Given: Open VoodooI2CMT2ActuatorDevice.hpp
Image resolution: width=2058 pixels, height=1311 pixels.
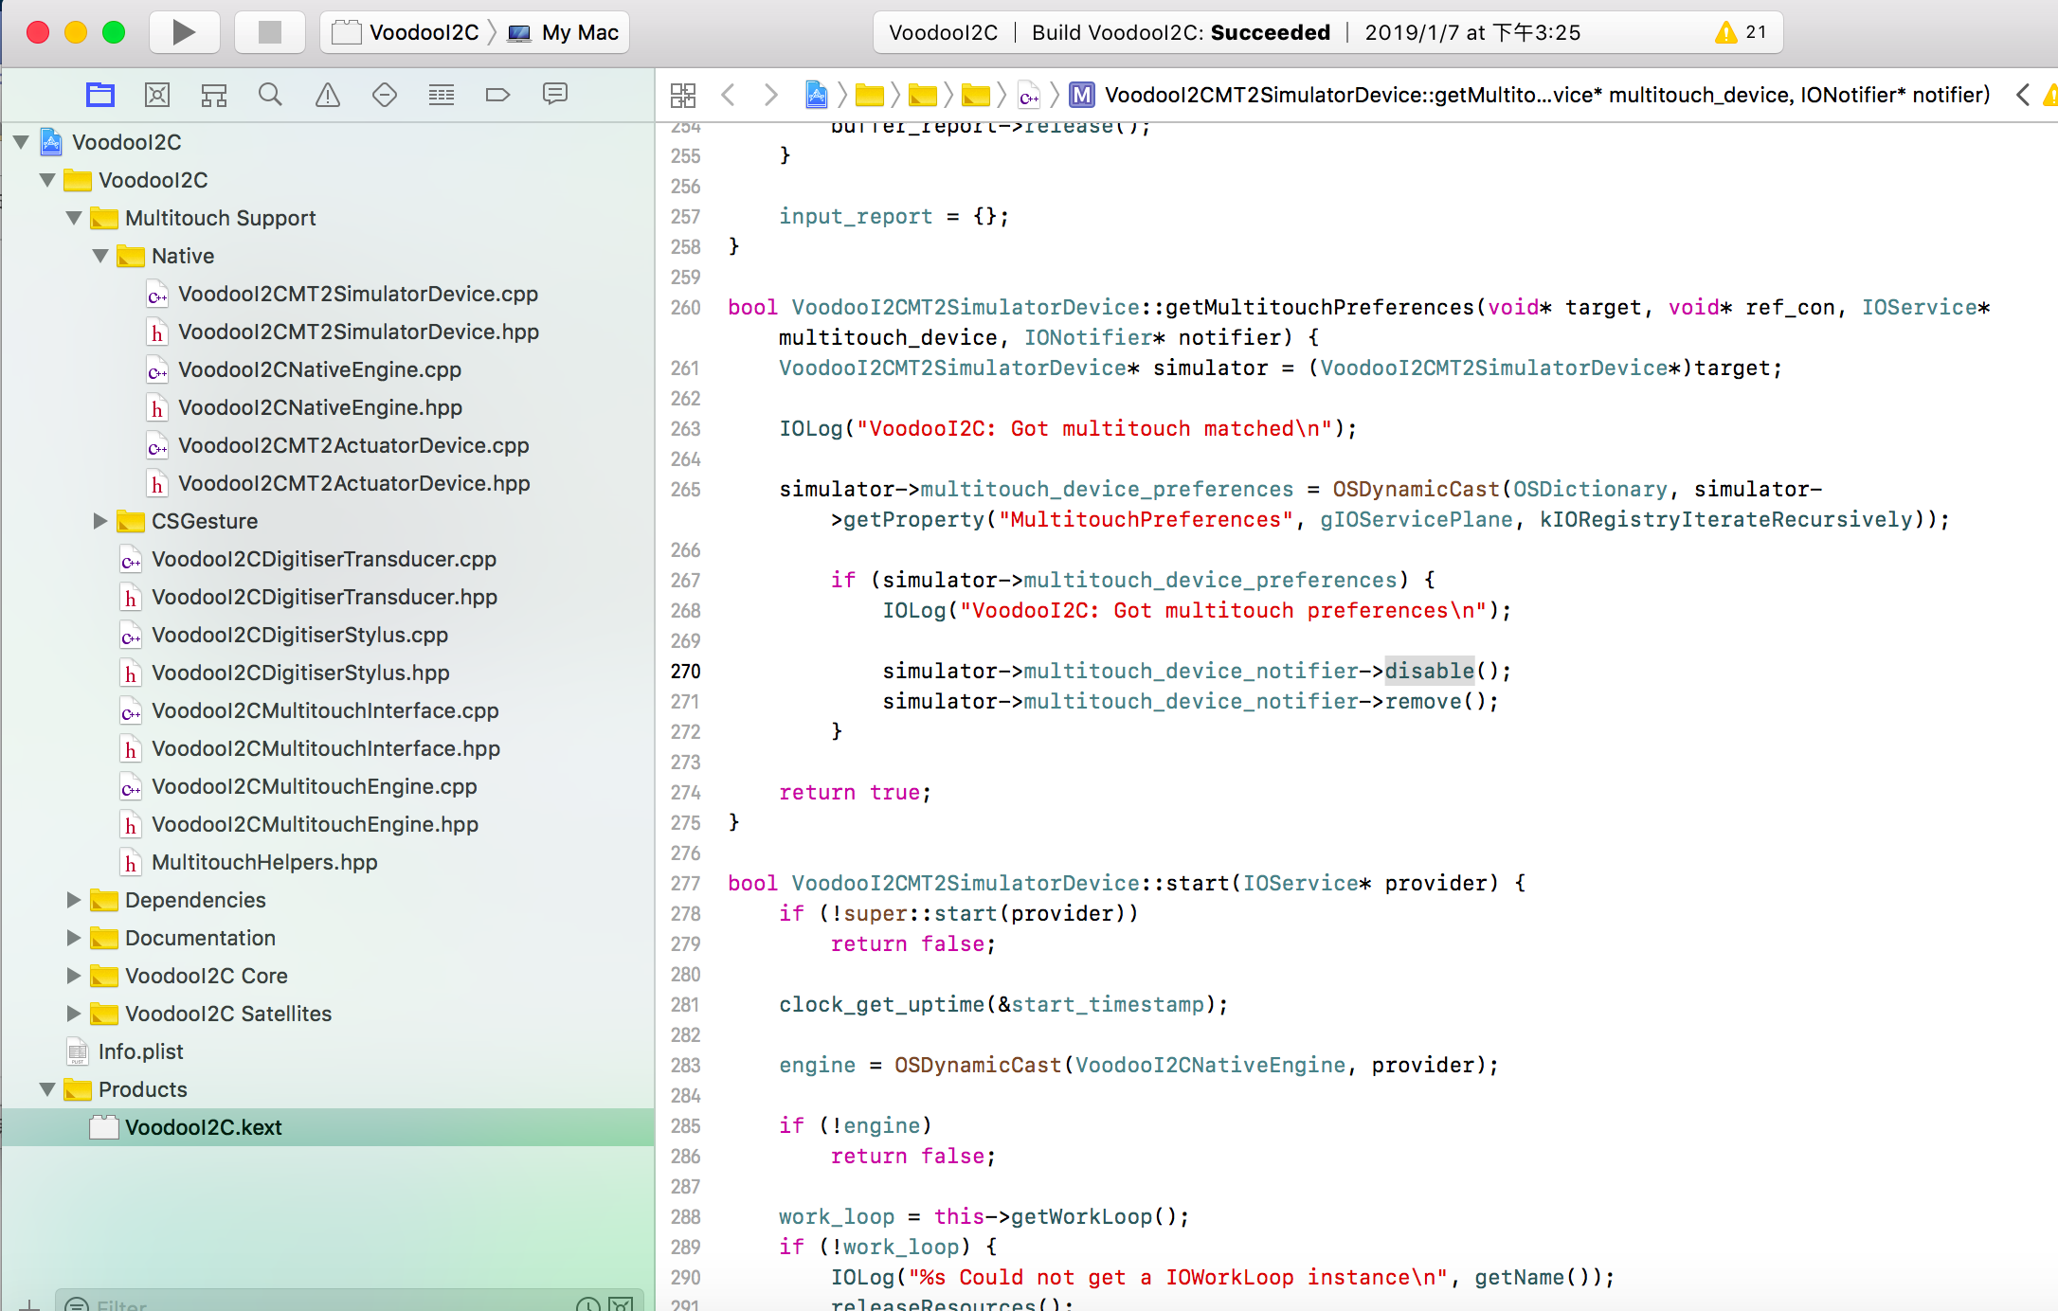Looking at the screenshot, I should (x=354, y=483).
